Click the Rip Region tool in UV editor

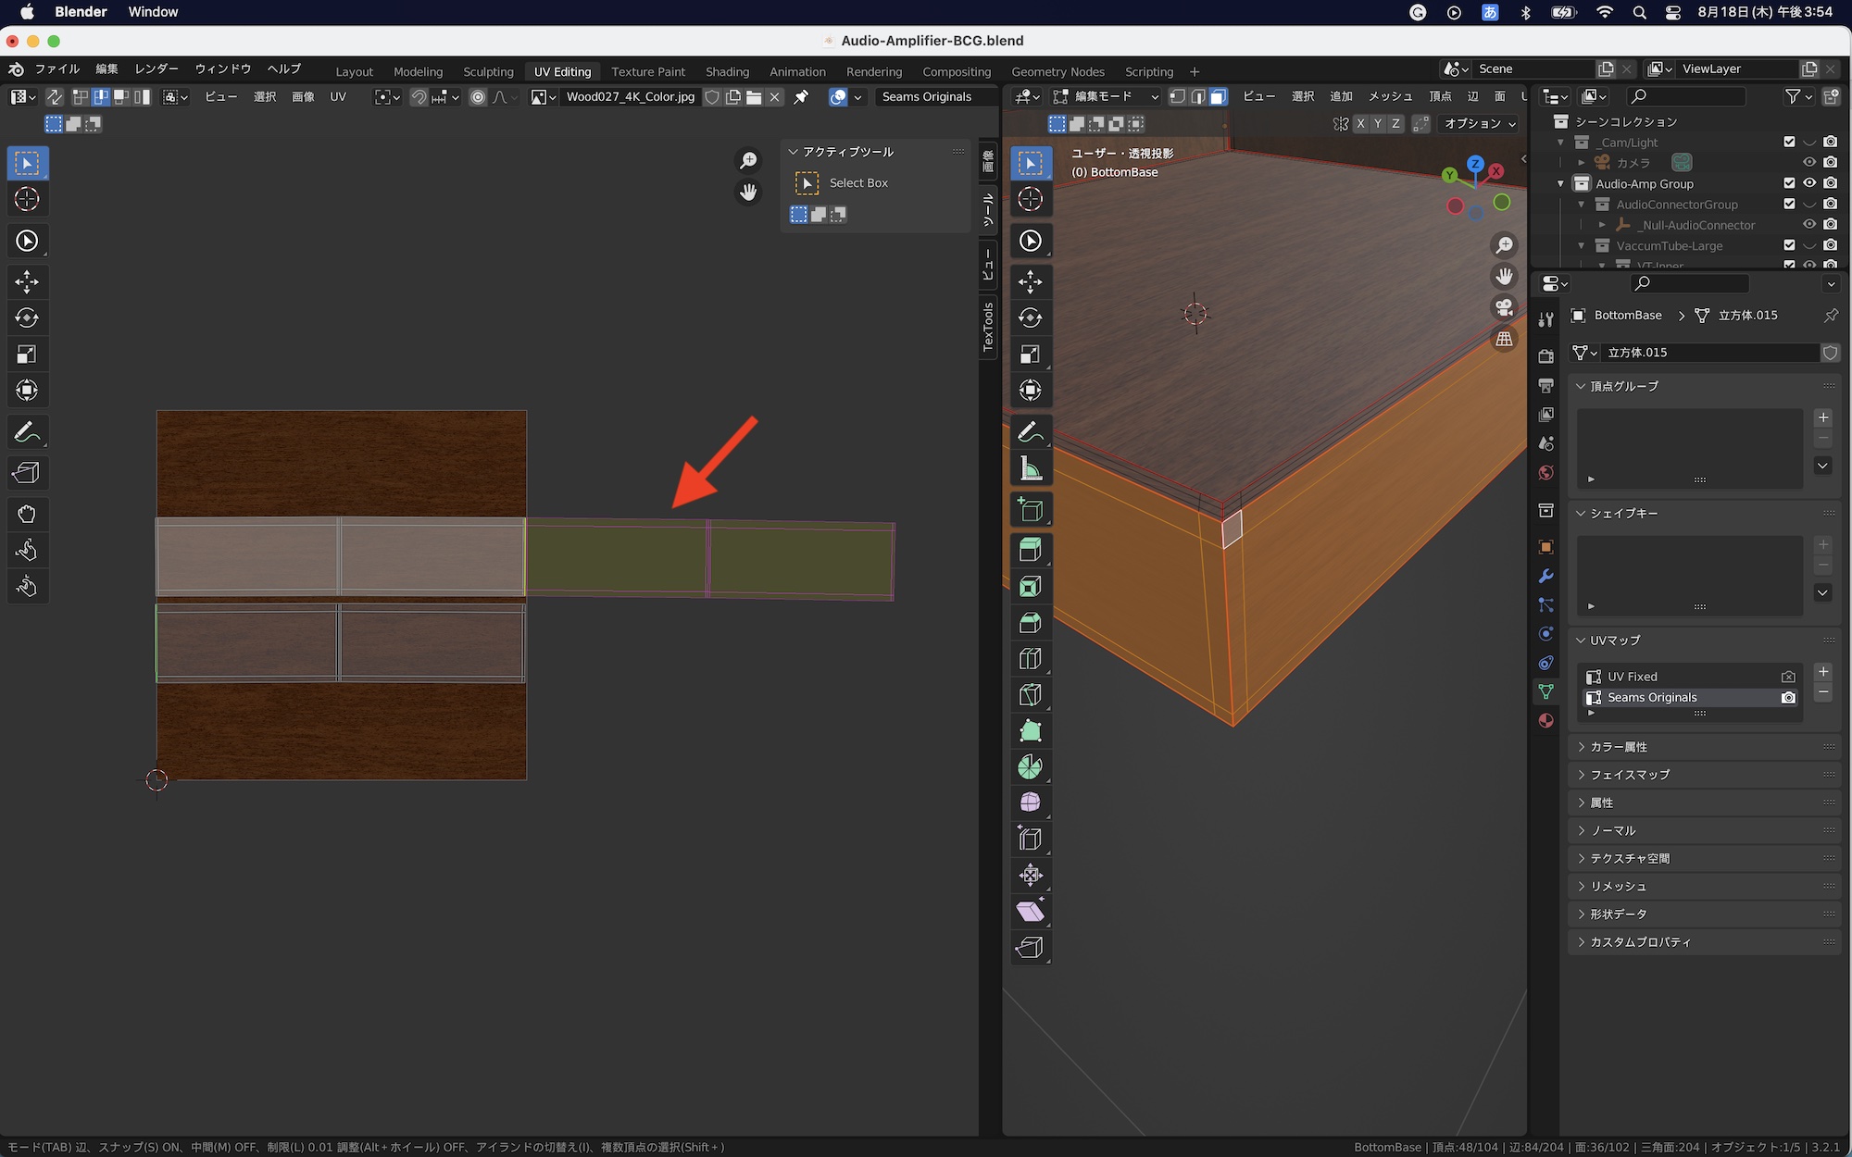pos(27,473)
